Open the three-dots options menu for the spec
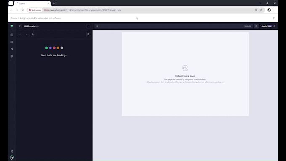The image size is (286, 161). pyautogui.click(x=88, y=26)
